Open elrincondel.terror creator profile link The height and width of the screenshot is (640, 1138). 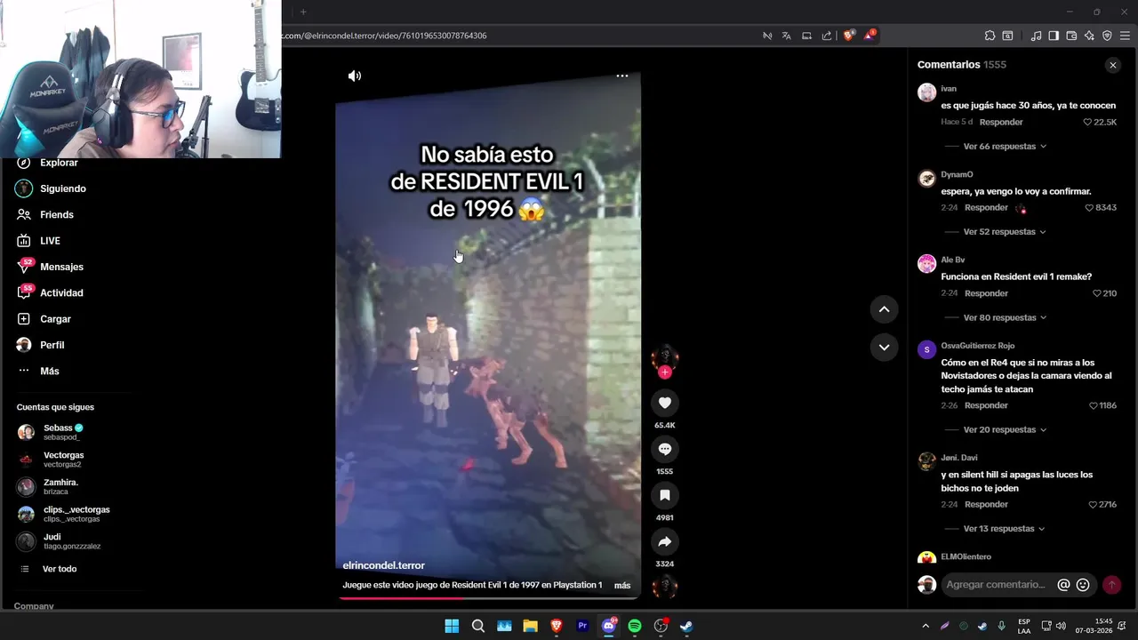click(x=384, y=565)
